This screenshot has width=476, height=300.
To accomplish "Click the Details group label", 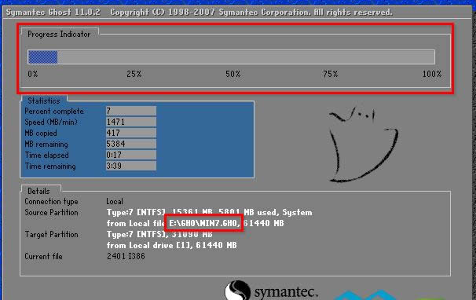I will [38, 191].
